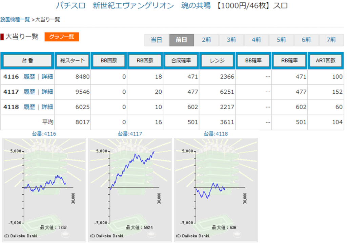Screen dimensions: 347x243
Task: Select the 前日 tab
Action: [181, 40]
